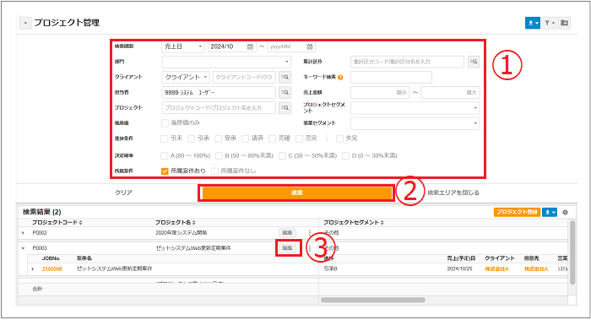Open the three-dot menu for P0002 row
591x320 pixels.
tap(310, 233)
